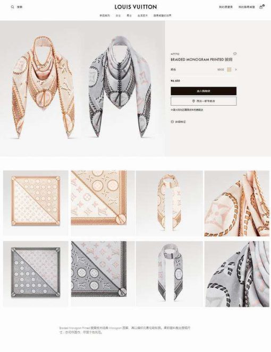Open the wishlist link in header
271x352 pixels.
[x=226, y=7]
